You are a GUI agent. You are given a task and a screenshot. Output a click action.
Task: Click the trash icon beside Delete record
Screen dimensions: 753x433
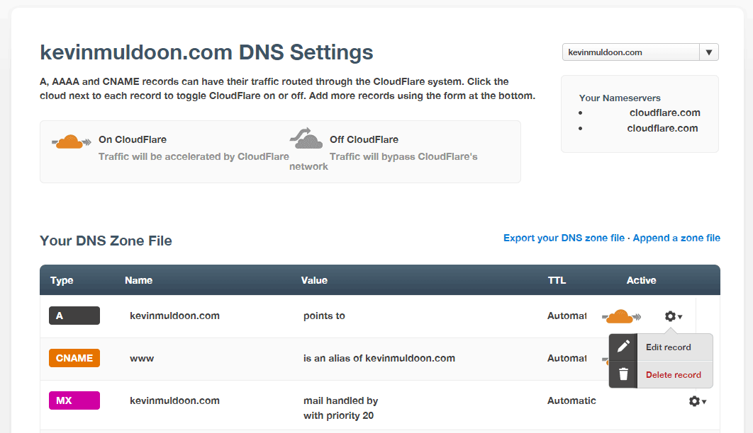(x=623, y=374)
